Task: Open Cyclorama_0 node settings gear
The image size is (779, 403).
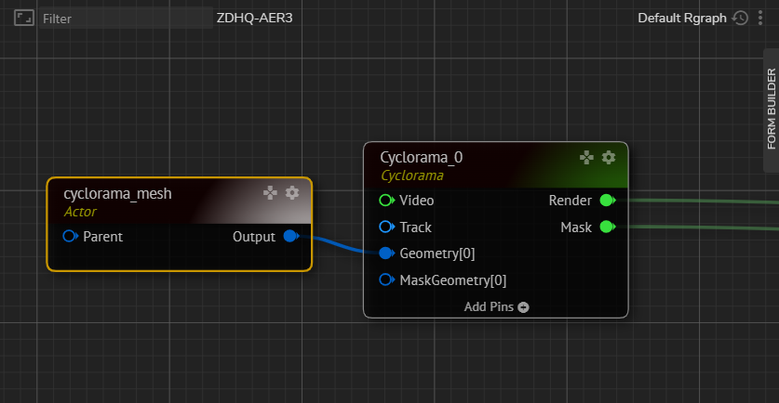Action: 609,158
